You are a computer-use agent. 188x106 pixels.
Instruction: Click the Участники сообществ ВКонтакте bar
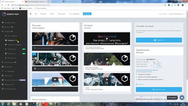coord(55,69)
